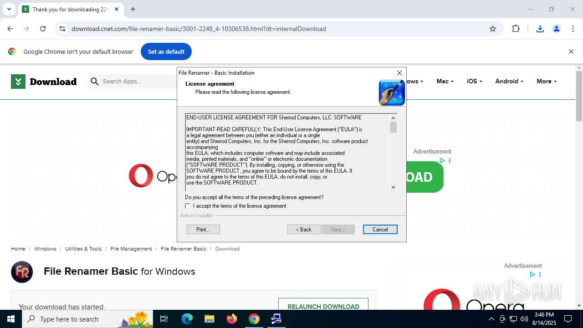
Task: Click the taskbar search box
Action: 88,319
